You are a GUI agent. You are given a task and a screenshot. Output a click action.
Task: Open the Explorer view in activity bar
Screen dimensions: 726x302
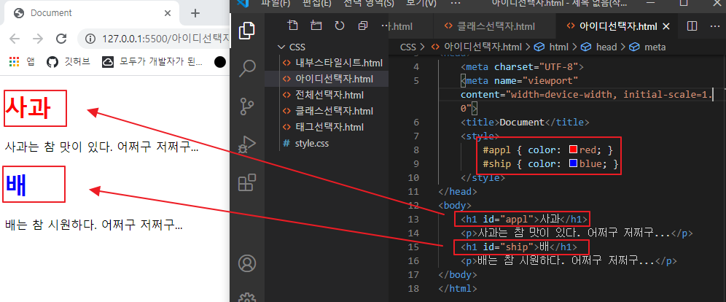pos(246,31)
